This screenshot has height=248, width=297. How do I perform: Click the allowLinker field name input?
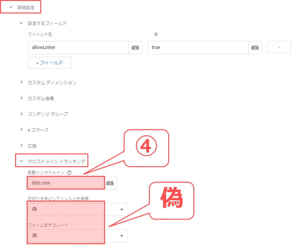click(x=78, y=48)
